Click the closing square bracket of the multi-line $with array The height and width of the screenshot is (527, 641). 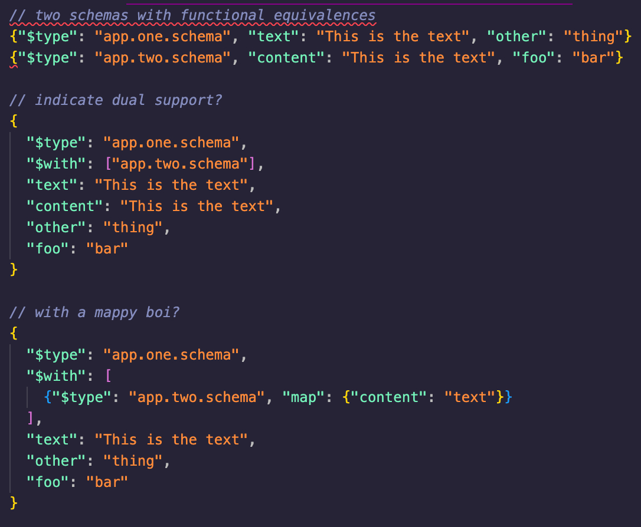pyautogui.click(x=31, y=419)
